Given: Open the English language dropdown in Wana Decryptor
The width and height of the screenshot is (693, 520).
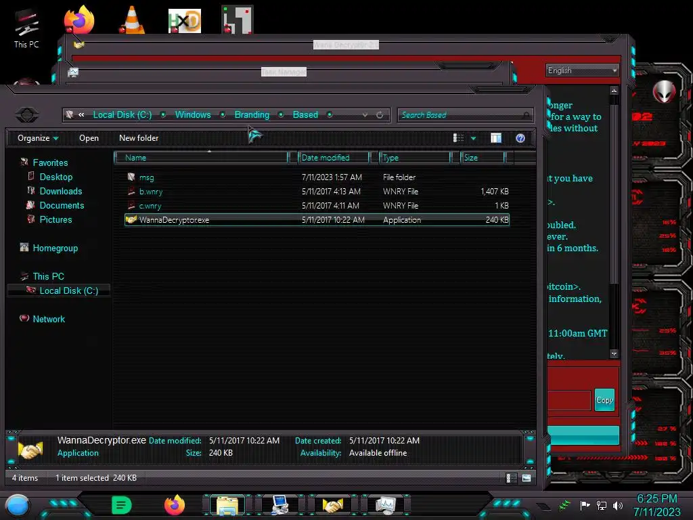Looking at the screenshot, I should (x=582, y=70).
